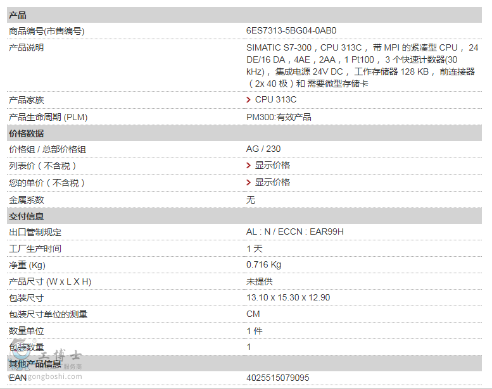
Task: Click the net weight value 0.716 Kg
Action: [x=264, y=265]
